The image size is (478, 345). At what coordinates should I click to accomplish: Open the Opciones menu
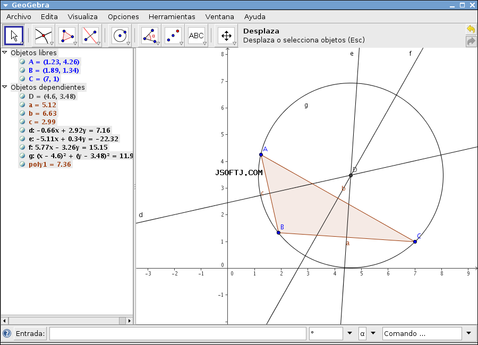click(123, 17)
